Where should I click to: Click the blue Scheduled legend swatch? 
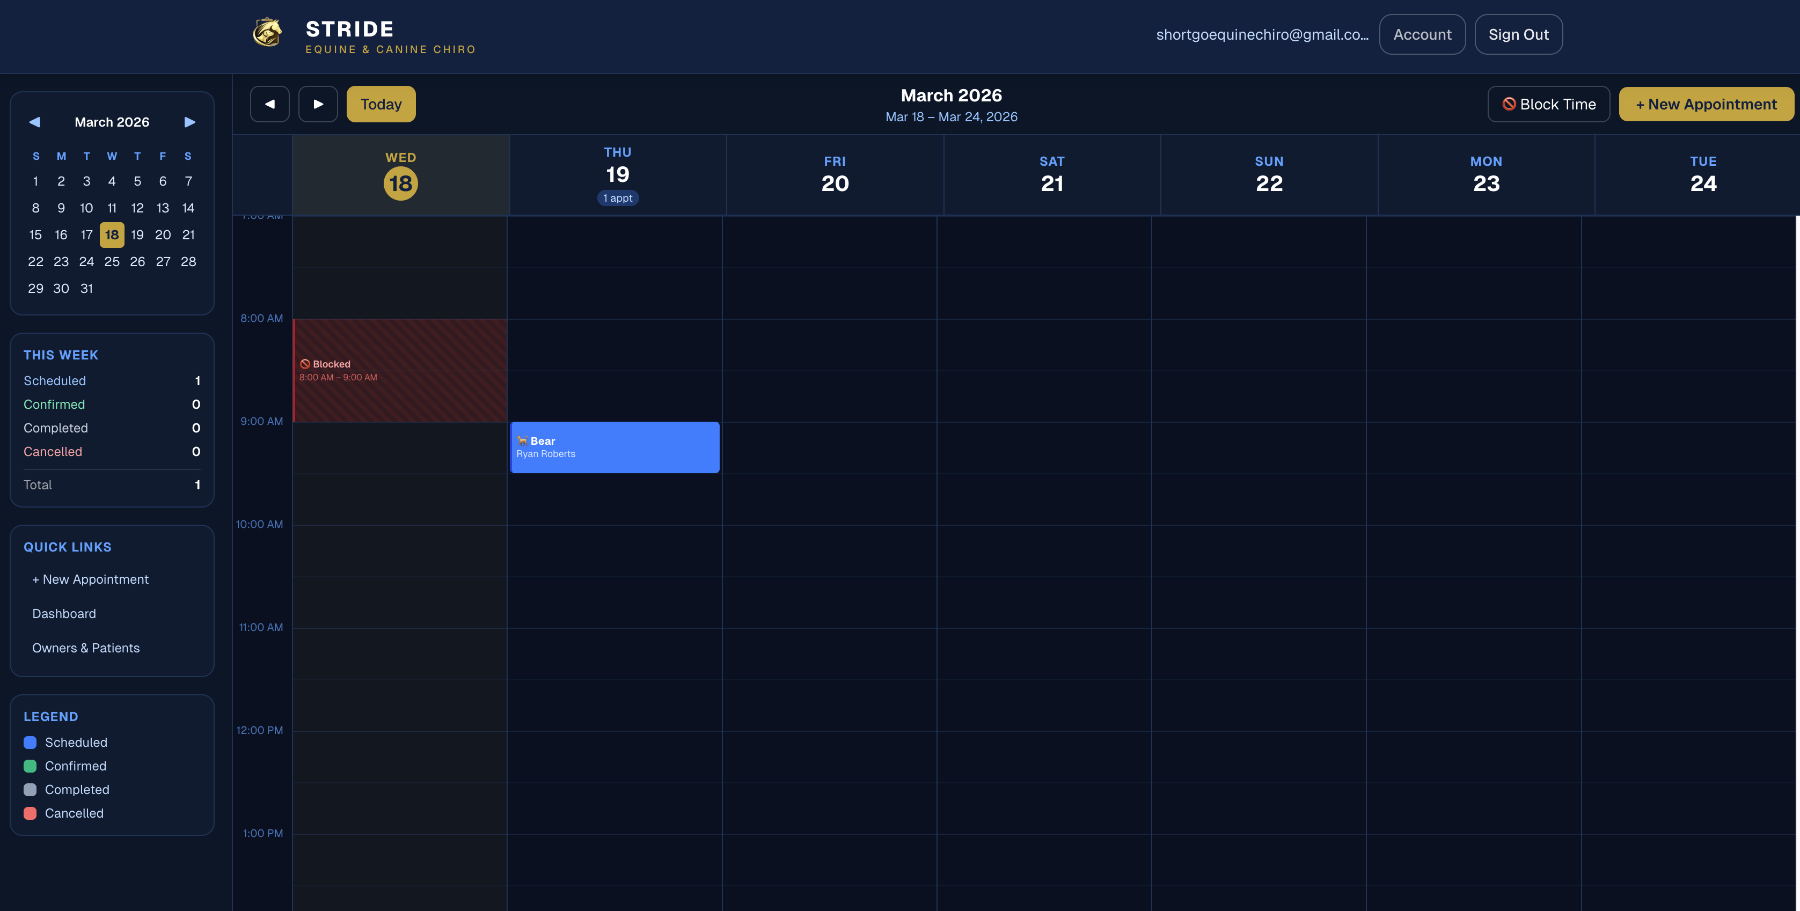pyautogui.click(x=30, y=742)
